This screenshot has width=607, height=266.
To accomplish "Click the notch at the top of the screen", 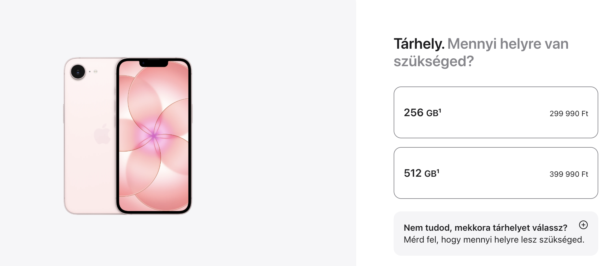I will tap(153, 63).
